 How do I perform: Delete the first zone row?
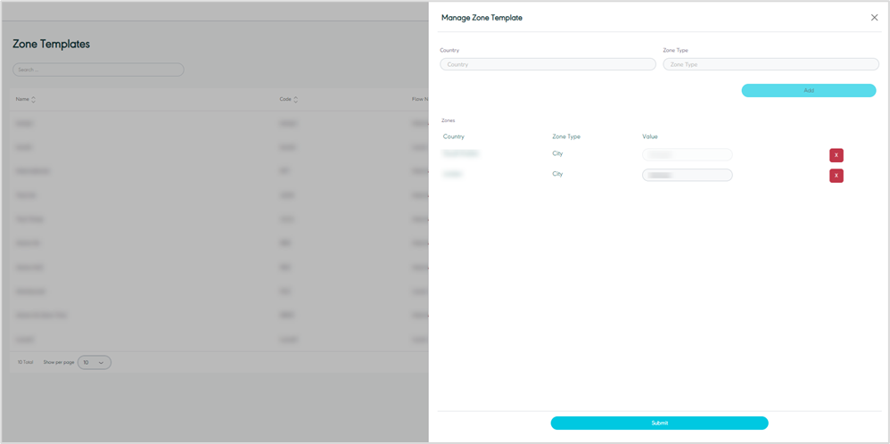point(836,155)
